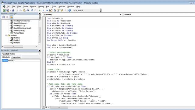This screenshot has height=110, width=195.
Task: Open the View menu
Action: pyautogui.click(x=19, y=6)
